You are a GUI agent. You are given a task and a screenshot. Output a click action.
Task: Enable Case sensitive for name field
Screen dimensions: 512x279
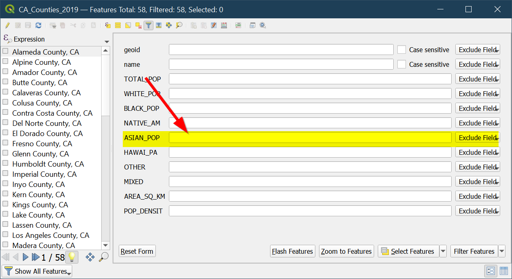coord(402,64)
